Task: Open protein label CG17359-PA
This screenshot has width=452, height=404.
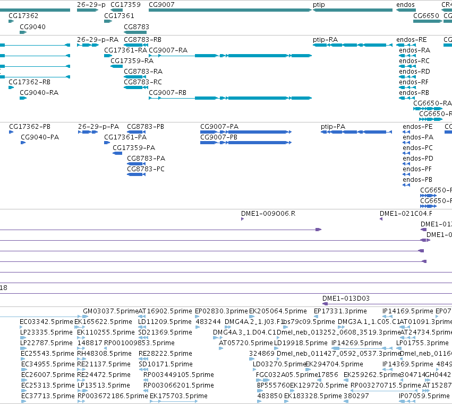Action: tap(134, 148)
